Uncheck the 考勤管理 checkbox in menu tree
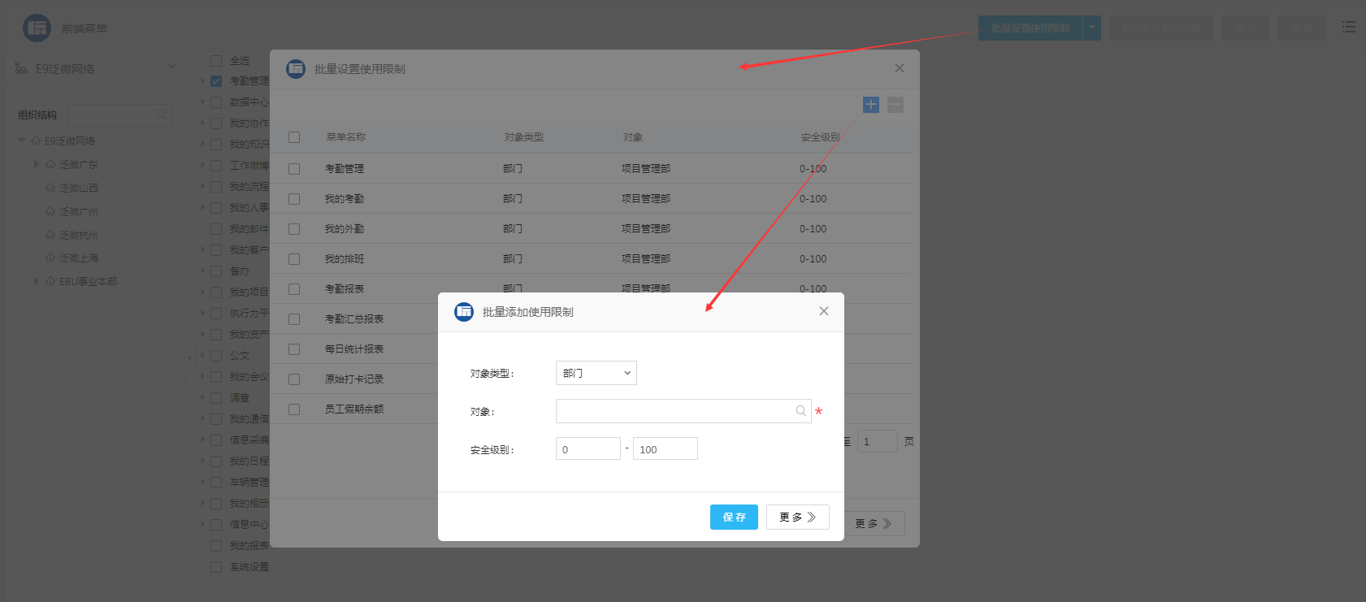Screen dimensions: 1366x602 pyautogui.click(x=216, y=81)
